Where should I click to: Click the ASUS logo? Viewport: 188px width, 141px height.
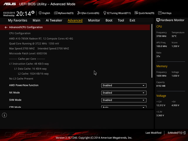pos(10,4)
